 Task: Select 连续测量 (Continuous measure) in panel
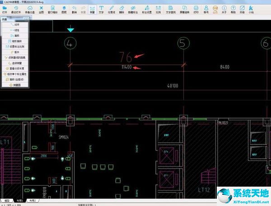pos(17,63)
